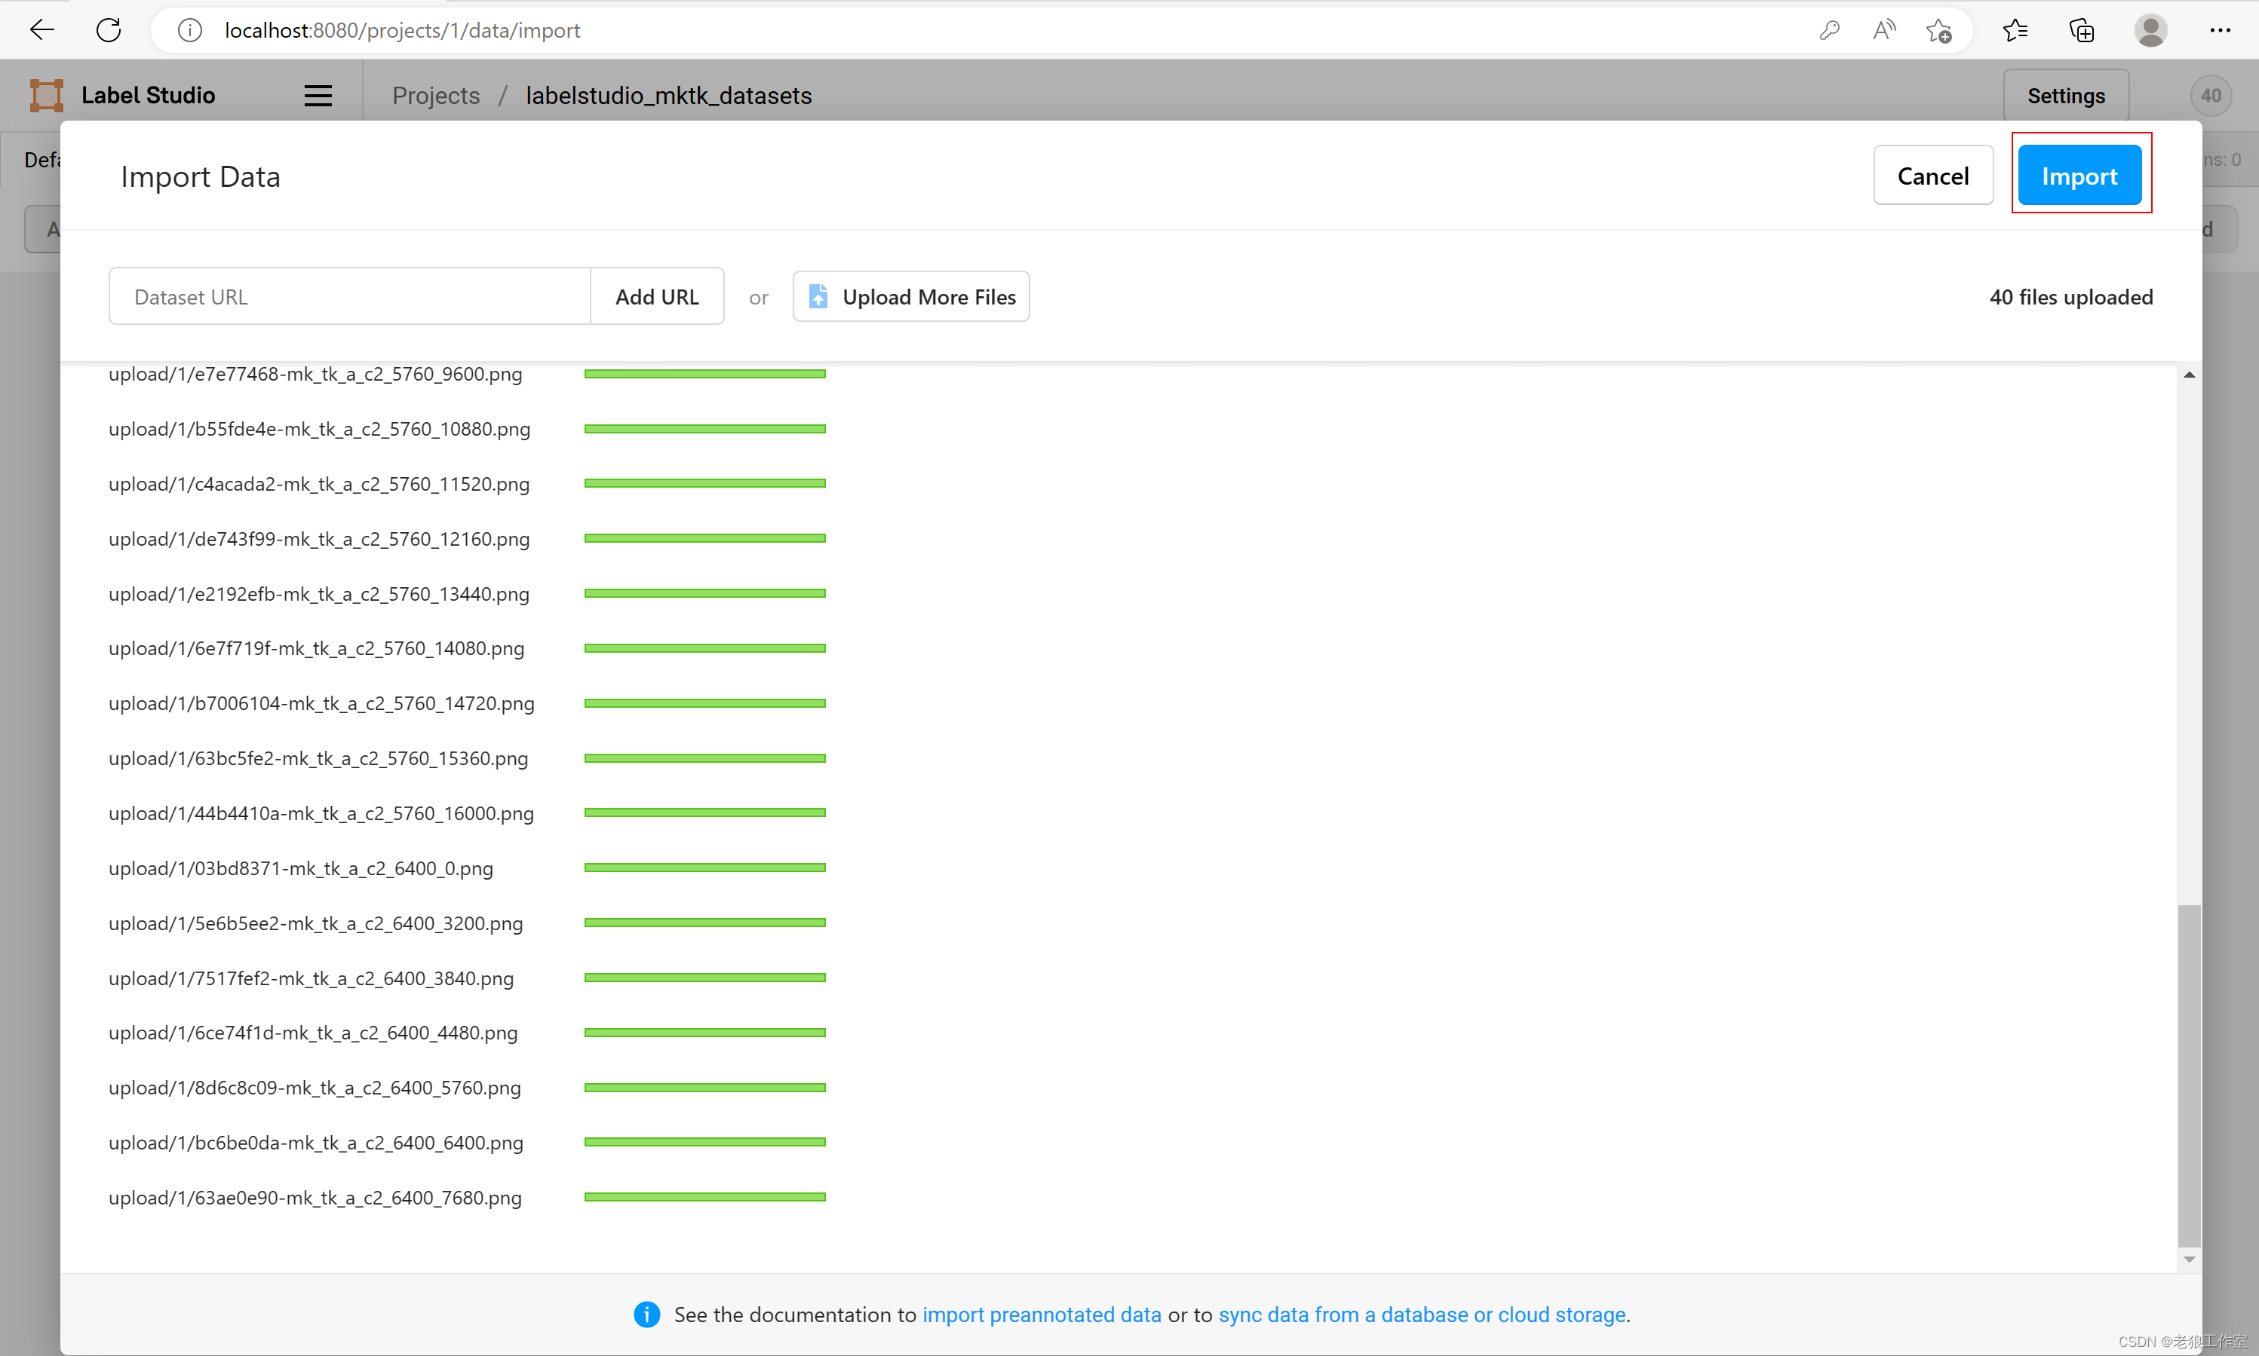The height and width of the screenshot is (1356, 2259).
Task: Open labelstudio_mktk_datasets breadcrumb
Action: click(668, 95)
